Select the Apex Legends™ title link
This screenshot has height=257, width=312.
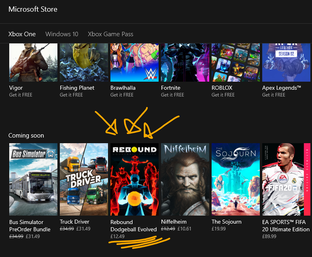coord(281,88)
